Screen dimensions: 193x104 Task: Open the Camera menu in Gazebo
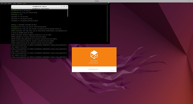pyautogui.click(x=10, y=3)
